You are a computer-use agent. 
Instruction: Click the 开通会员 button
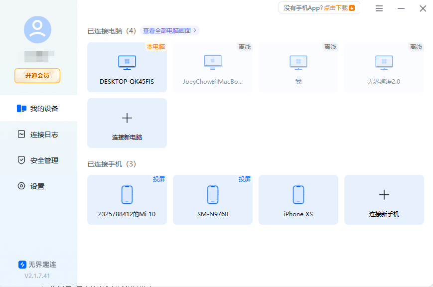click(37, 76)
